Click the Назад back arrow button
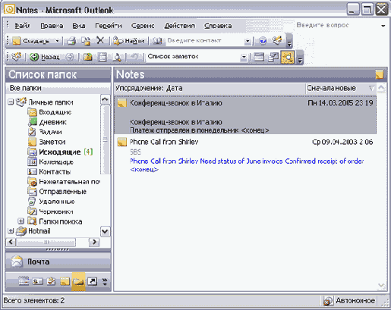The height and width of the screenshot is (310, 391). click(44, 57)
